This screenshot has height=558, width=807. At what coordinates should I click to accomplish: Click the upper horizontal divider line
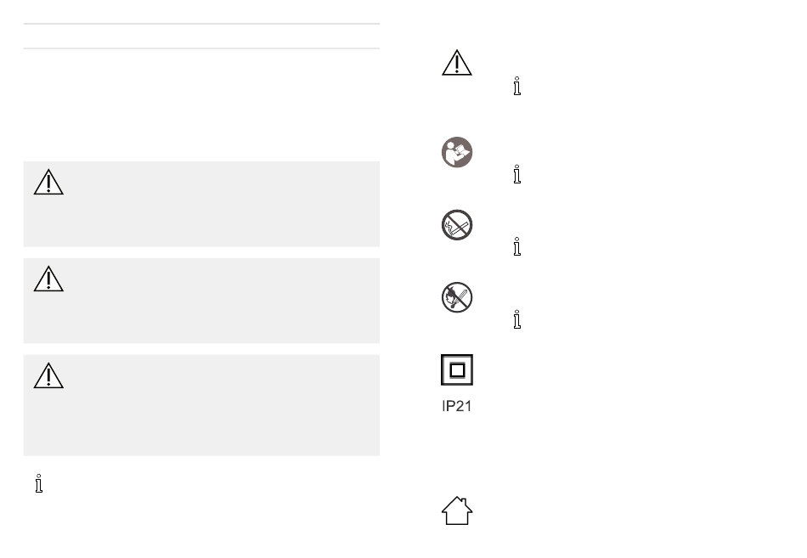202,24
